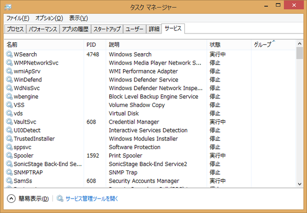Click the Credential Manager description
The width and height of the screenshot is (307, 213).
coord(134,121)
